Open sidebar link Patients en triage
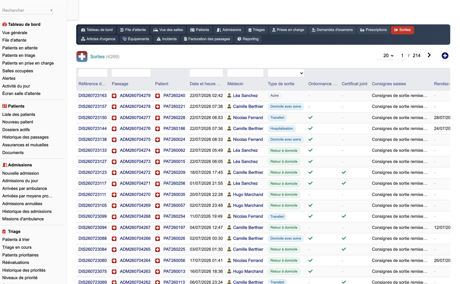The width and height of the screenshot is (460, 284). [19, 55]
